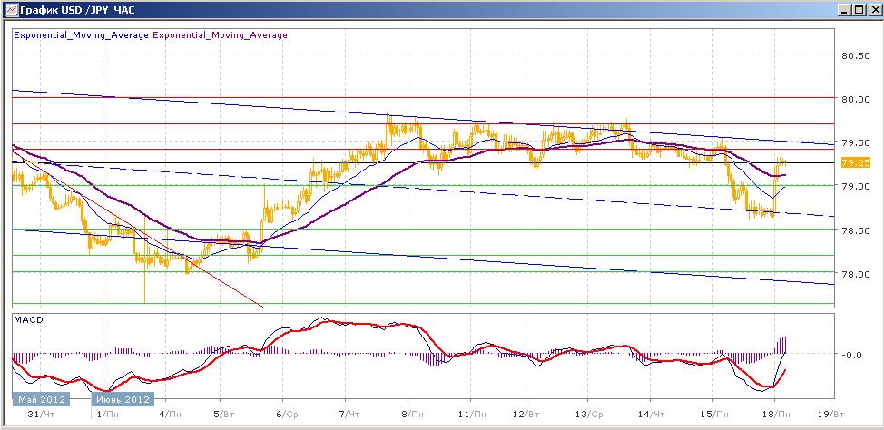Click the 79.50 price axis label
Image resolution: width=884 pixels, height=430 pixels.
pos(855,143)
